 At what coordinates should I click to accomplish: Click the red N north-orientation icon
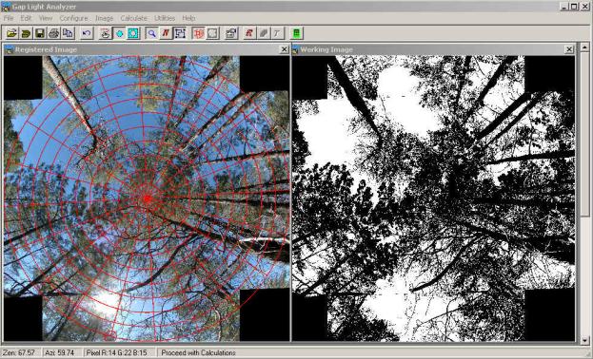(166, 33)
